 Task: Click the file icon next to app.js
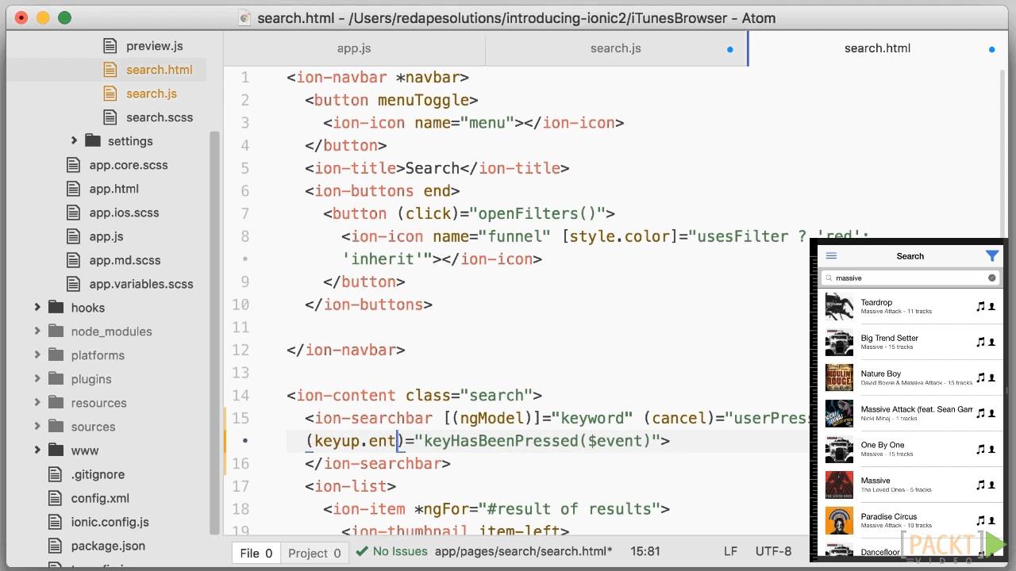tap(73, 236)
